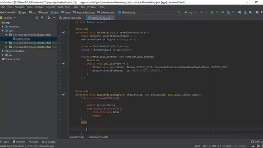Open the Run menu
The image size is (263, 148).
coord(67,7)
